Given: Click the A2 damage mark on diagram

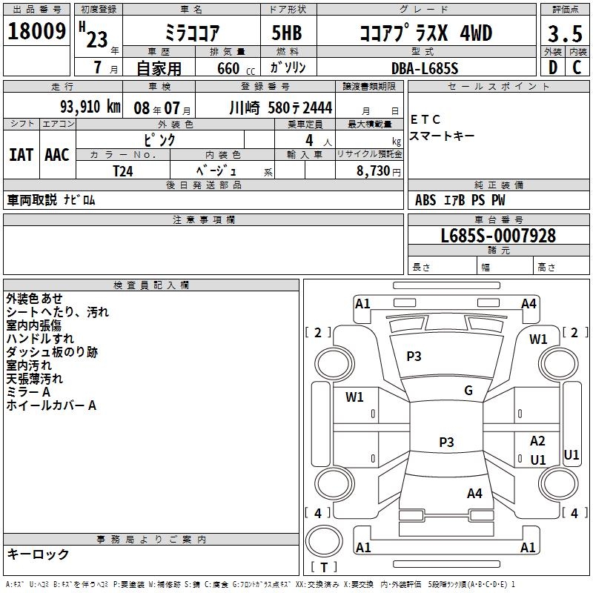Looking at the screenshot, I should 537,441.
